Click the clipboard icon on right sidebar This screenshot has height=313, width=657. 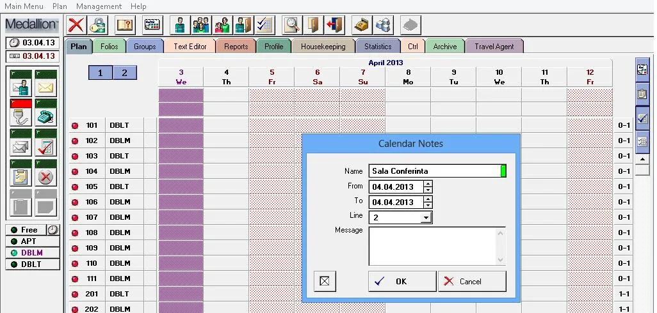[642, 94]
